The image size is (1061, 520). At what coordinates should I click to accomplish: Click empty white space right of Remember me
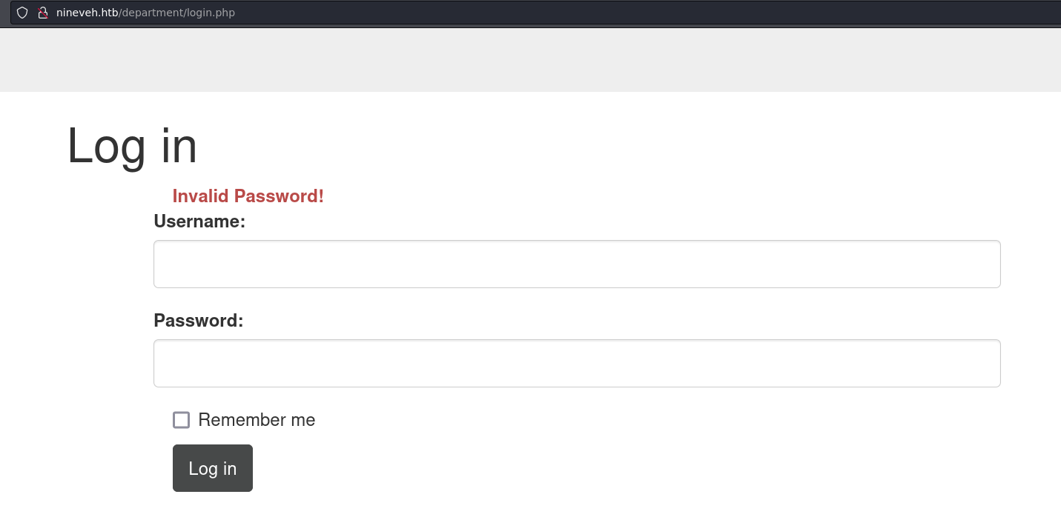(x=630, y=420)
